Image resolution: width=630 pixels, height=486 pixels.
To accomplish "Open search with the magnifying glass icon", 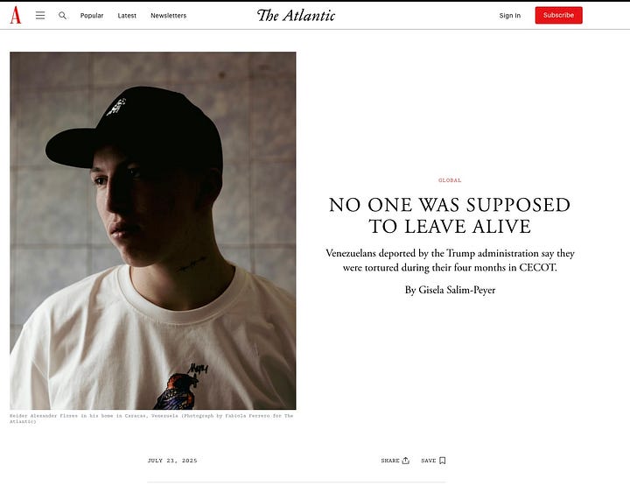I will click(62, 15).
